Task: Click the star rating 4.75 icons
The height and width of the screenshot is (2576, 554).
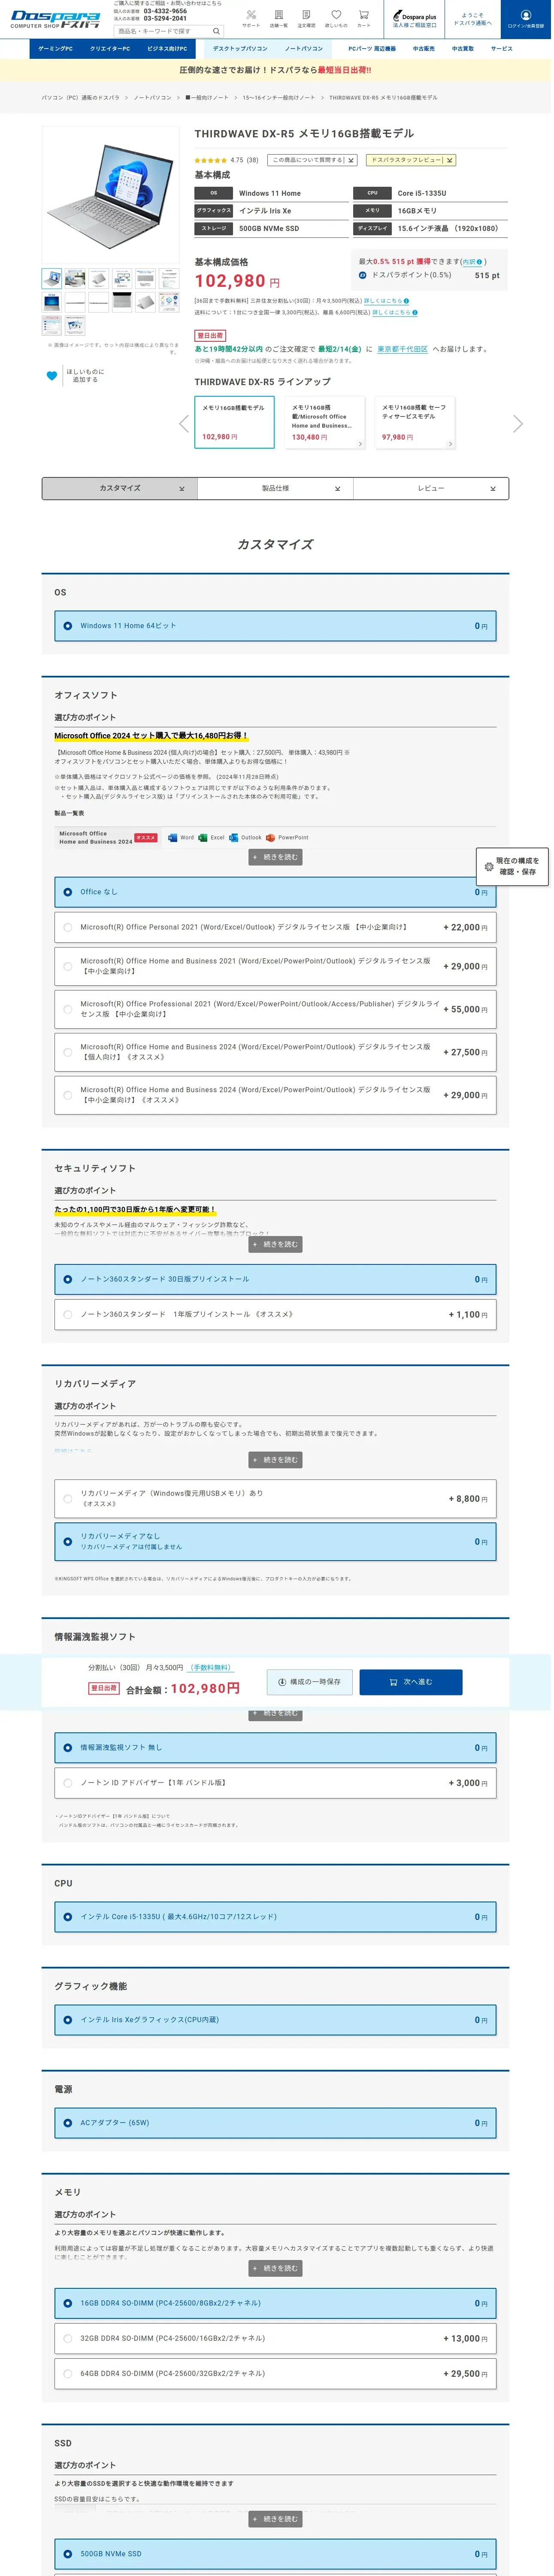Action: [211, 160]
